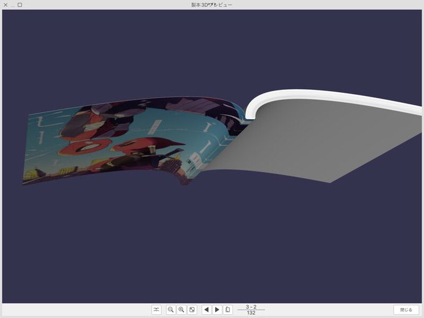Maximize the 3D preview window
Image resolution: width=424 pixels, height=318 pixels.
pyautogui.click(x=20, y=4)
